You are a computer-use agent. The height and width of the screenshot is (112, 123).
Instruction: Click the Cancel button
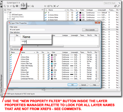pos(83,85)
